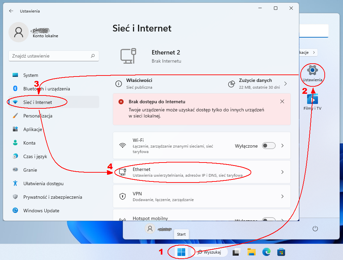Viewport: 343px width, 260px height.
Task: Toggle the Hotspot mobilny switch
Action: tap(269, 220)
